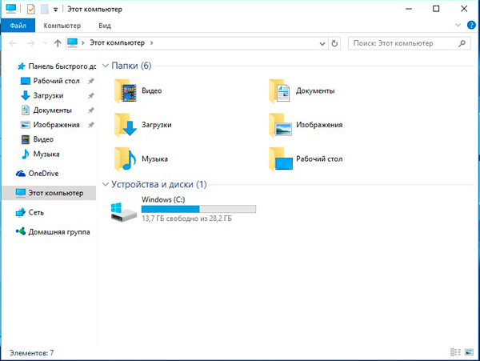The height and width of the screenshot is (361, 480).
Task: Open the Музыка folder in main pane
Action: [126, 158]
